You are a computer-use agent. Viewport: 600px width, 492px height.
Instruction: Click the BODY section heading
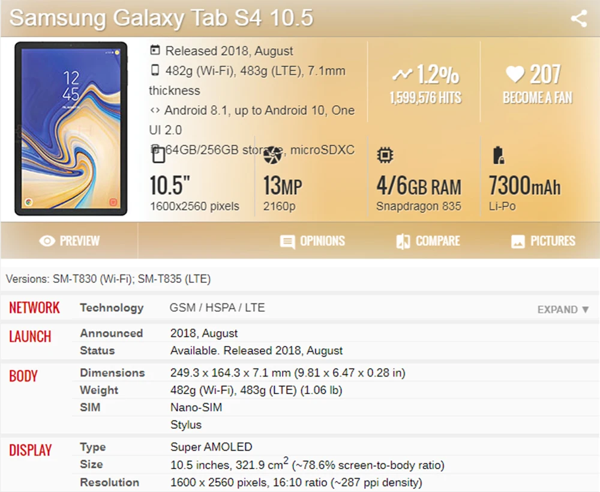pos(23,376)
